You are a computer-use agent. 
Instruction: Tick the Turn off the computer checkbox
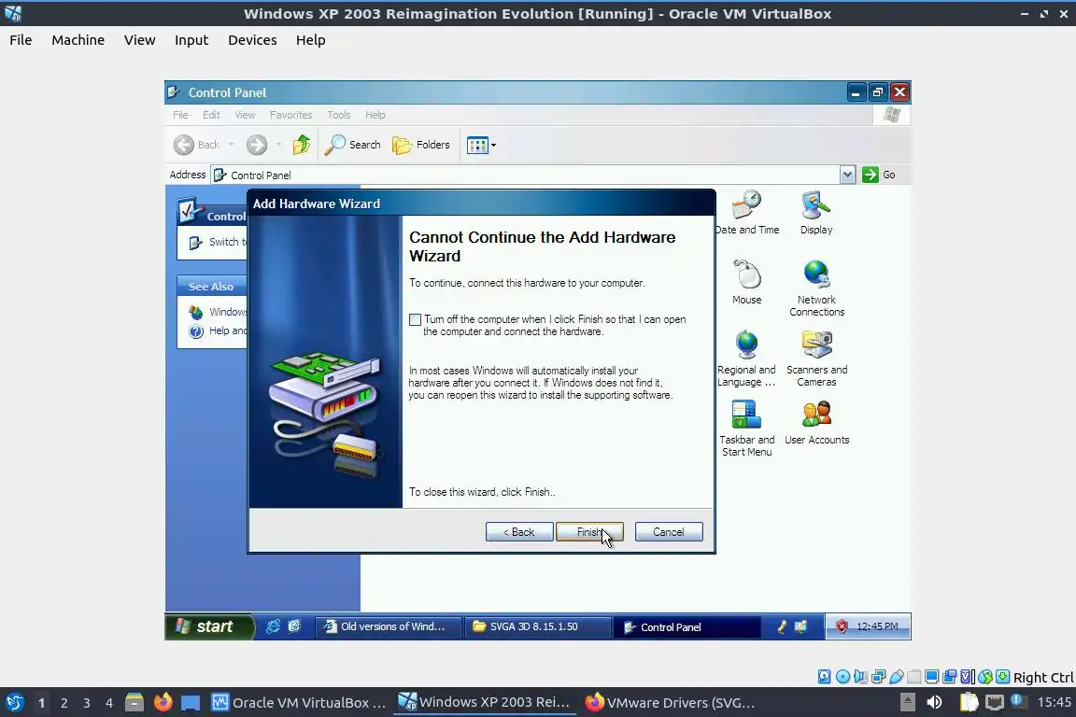click(415, 319)
